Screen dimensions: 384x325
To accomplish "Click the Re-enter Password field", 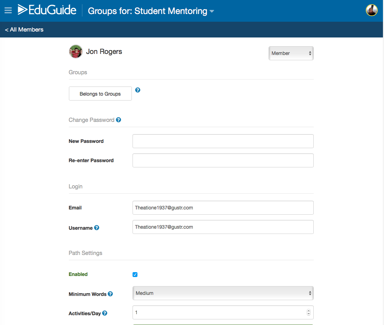I will [x=223, y=160].
